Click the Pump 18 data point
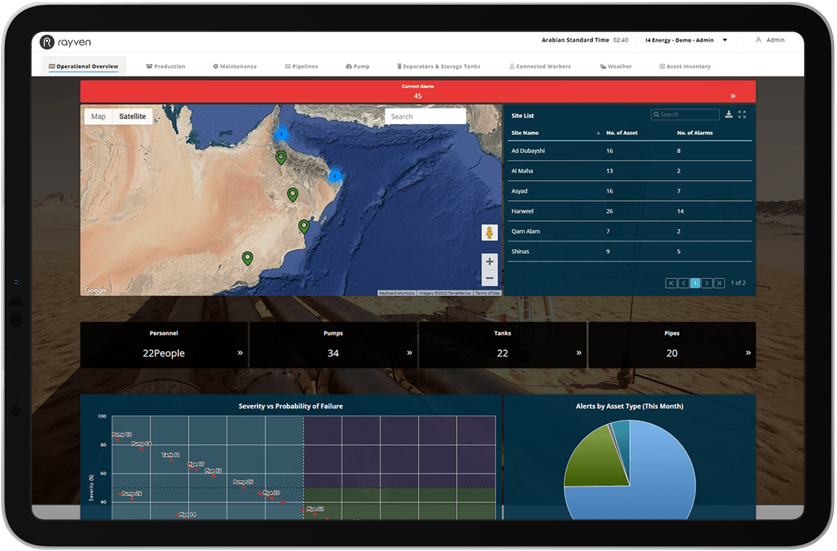 142,448
